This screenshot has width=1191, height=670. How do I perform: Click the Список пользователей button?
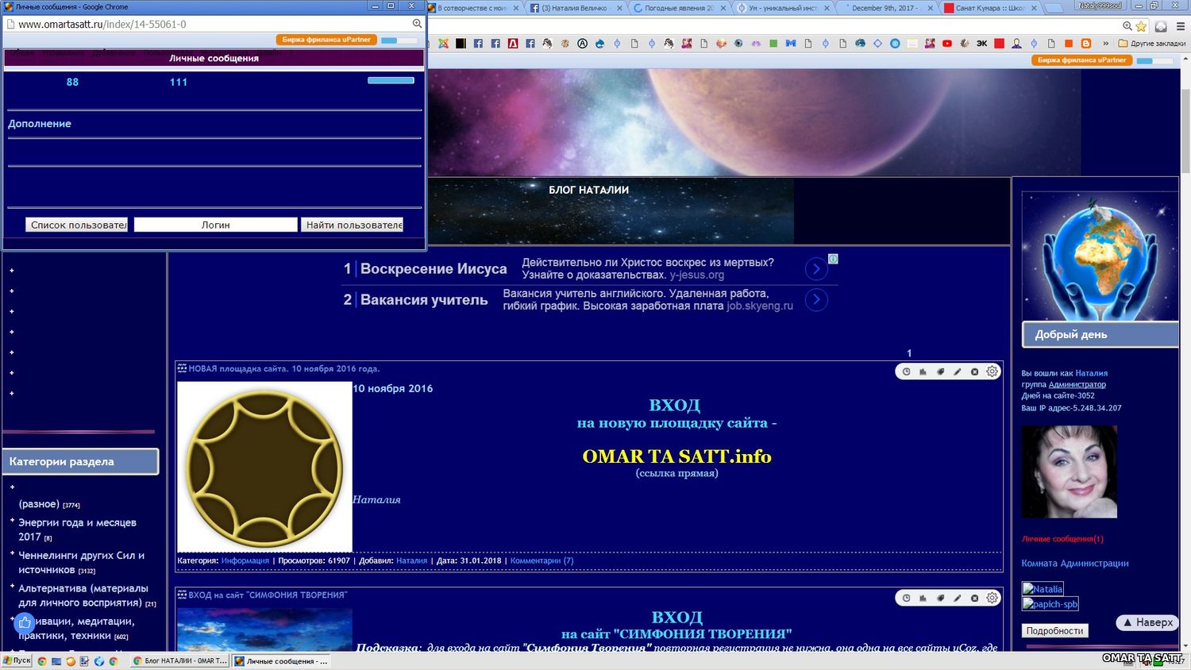click(78, 225)
